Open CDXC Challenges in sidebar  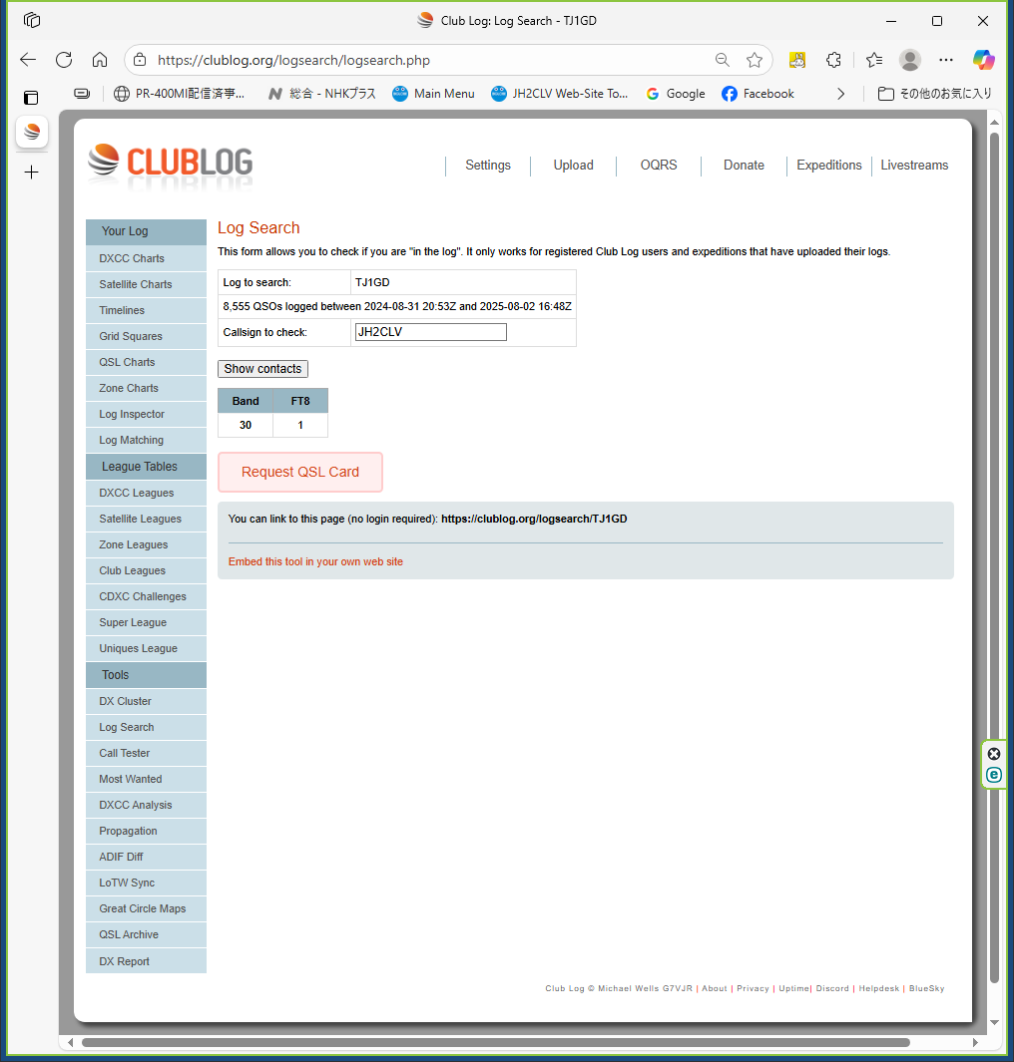click(146, 596)
